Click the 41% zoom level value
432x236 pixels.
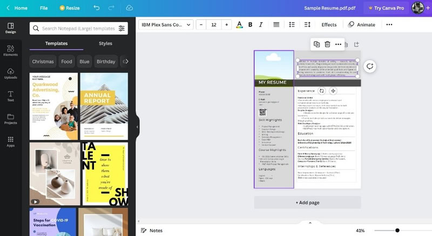pyautogui.click(x=360, y=231)
